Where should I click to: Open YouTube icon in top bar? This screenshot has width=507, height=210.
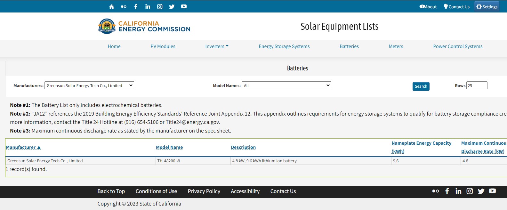[x=184, y=7]
